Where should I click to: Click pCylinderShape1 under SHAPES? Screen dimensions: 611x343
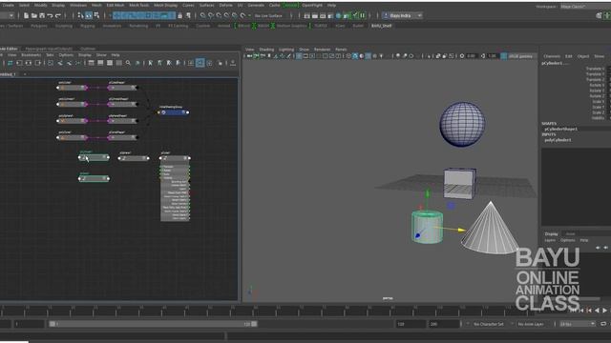coord(561,129)
